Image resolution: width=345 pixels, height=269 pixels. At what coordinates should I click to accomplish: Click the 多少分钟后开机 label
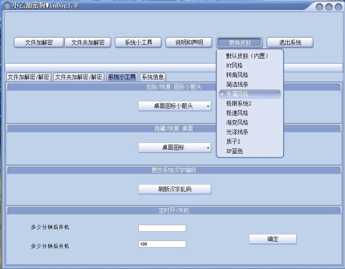[x=50, y=227]
